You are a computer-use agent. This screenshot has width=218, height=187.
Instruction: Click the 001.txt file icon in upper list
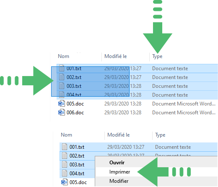62,68
